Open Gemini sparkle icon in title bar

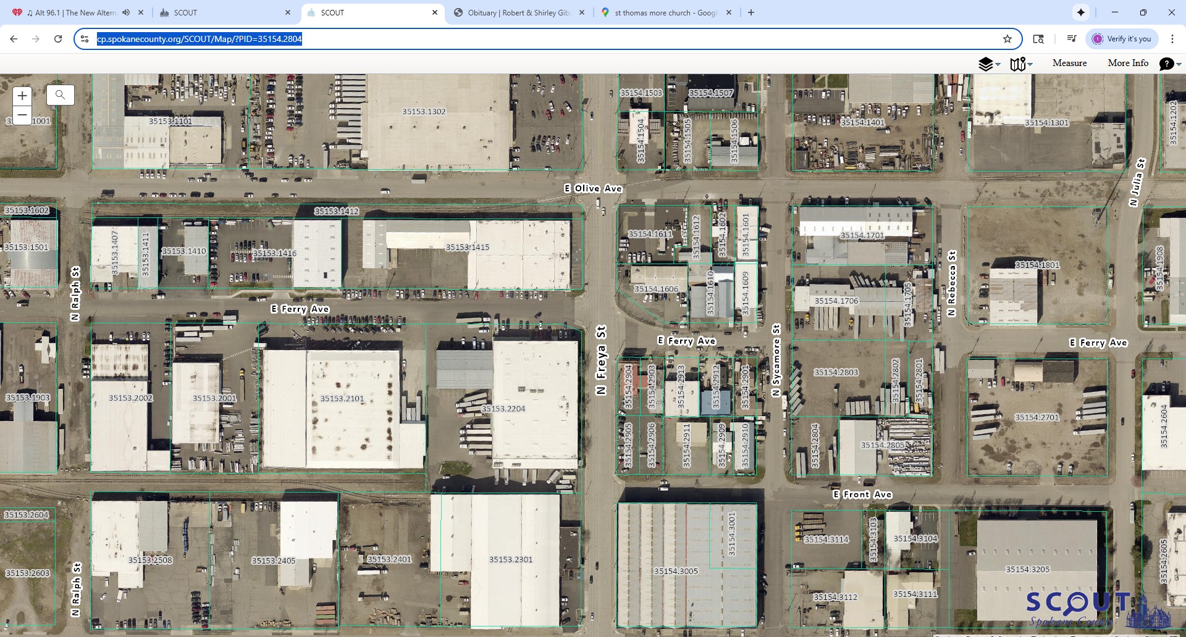click(1081, 12)
